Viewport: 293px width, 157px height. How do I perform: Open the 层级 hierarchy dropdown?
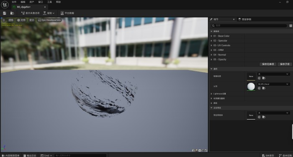click(x=49, y=13)
